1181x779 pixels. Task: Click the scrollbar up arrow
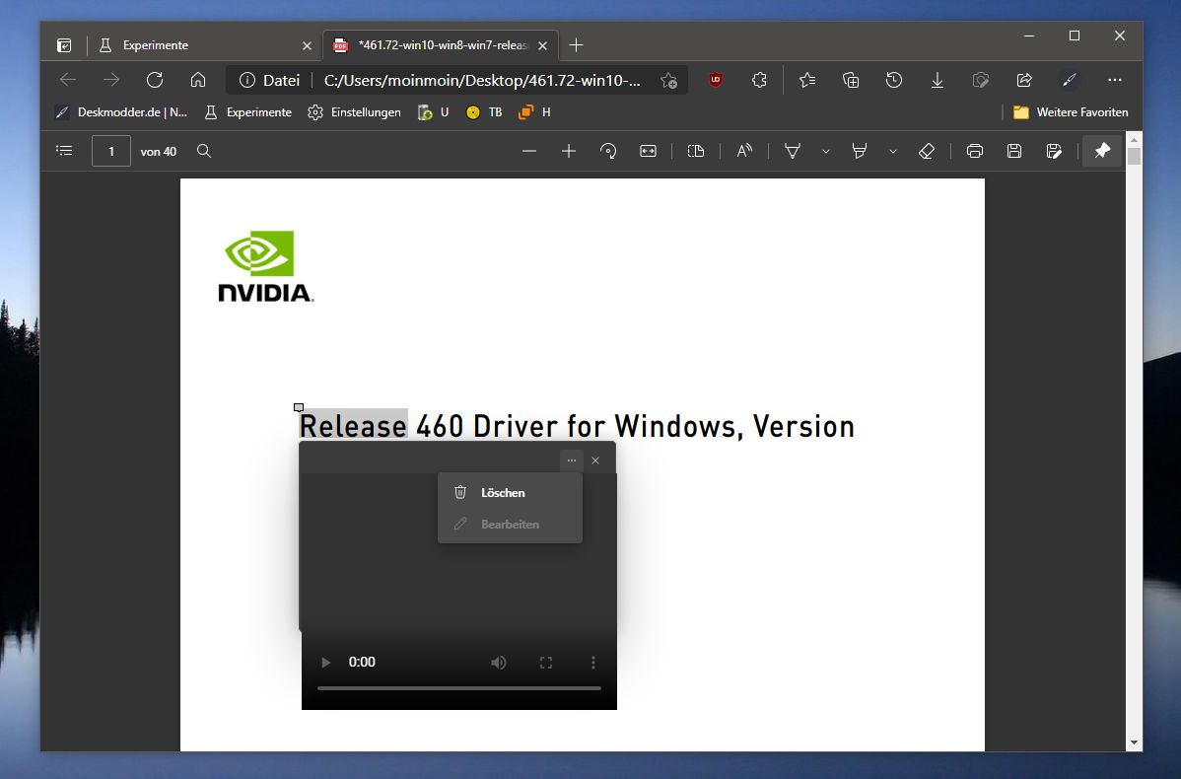pyautogui.click(x=1135, y=141)
